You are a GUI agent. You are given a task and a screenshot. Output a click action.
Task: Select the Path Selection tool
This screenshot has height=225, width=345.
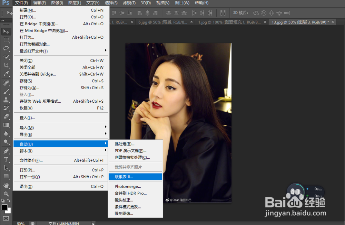pos(6,168)
